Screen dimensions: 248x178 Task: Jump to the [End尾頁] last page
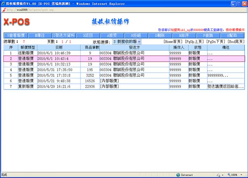point(236,41)
